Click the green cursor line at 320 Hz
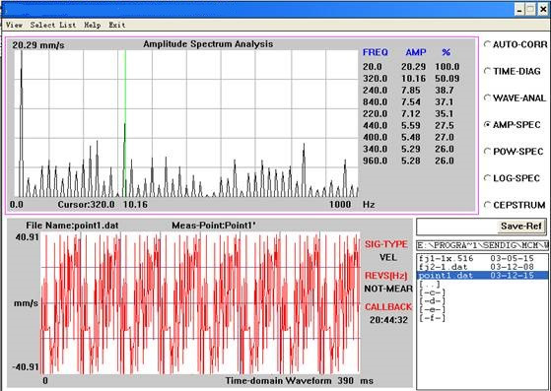Image resolution: width=551 pixels, height=391 pixels. click(x=125, y=123)
